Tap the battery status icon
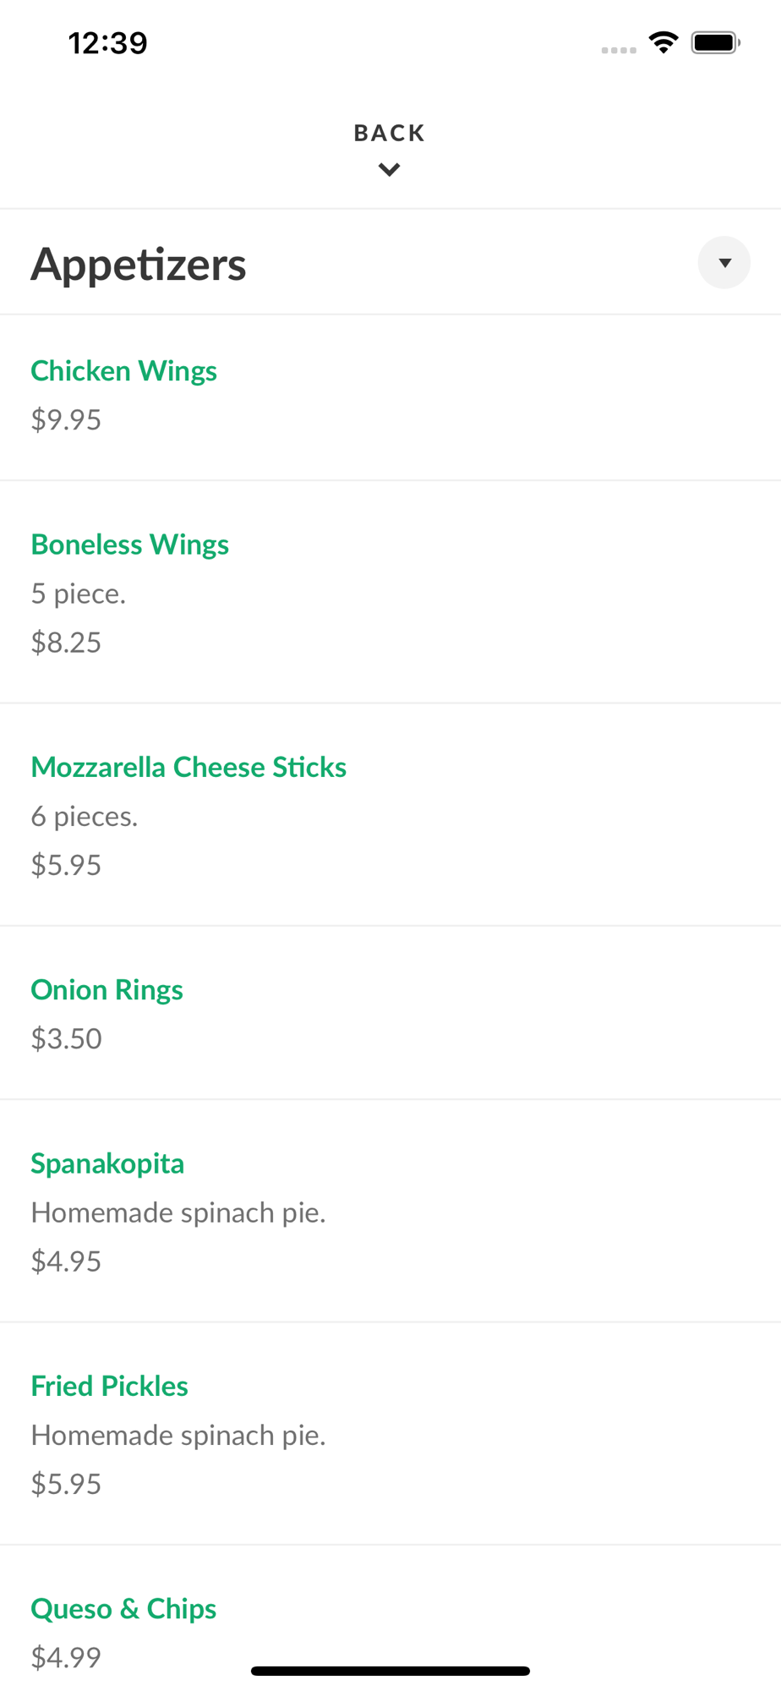781x1691 pixels. pyautogui.click(x=716, y=42)
